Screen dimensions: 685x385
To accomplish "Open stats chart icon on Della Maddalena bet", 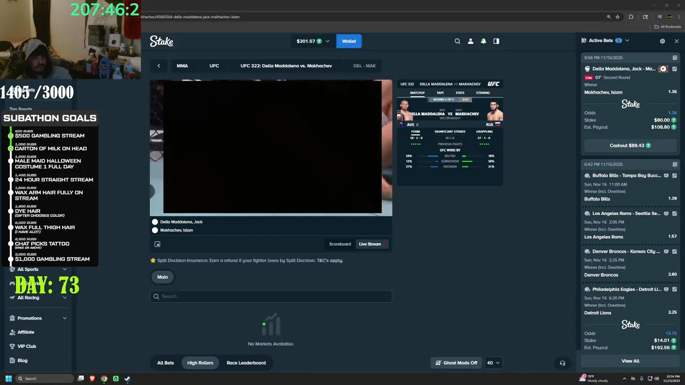I will tap(674, 68).
